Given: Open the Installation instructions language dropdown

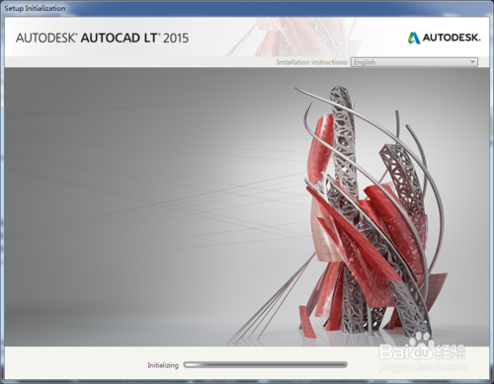Looking at the screenshot, I should click(x=414, y=62).
